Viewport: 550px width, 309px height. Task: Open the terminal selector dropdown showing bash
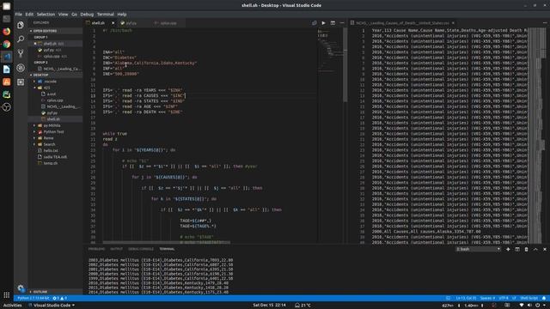pos(478,249)
